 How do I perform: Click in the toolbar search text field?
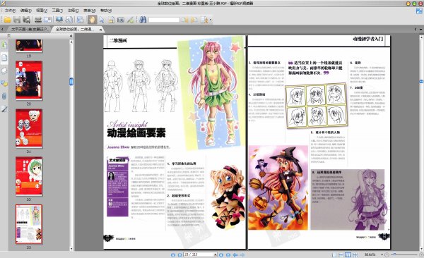click(x=164, y=20)
